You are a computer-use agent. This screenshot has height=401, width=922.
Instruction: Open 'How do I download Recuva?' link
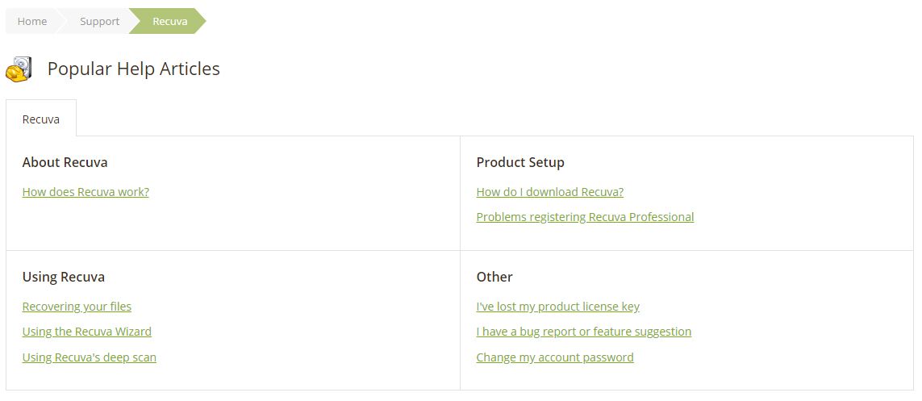pos(549,192)
